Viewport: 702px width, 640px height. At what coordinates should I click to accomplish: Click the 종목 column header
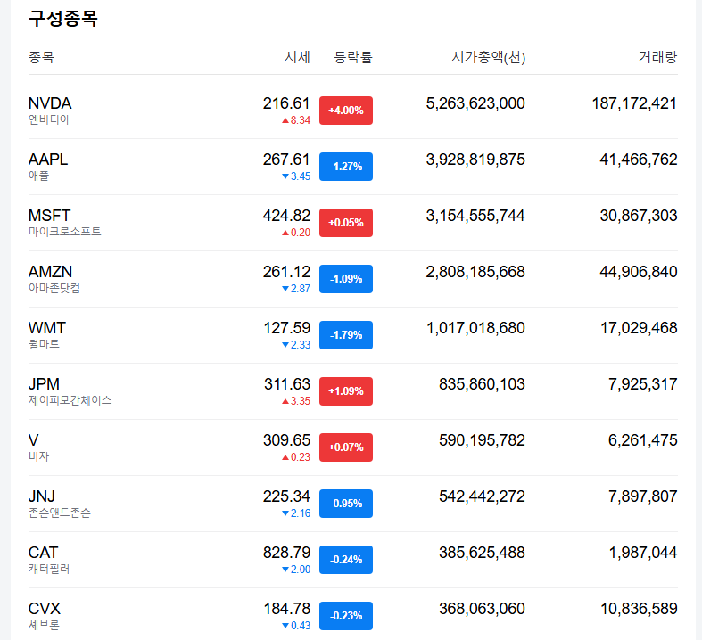pos(41,57)
